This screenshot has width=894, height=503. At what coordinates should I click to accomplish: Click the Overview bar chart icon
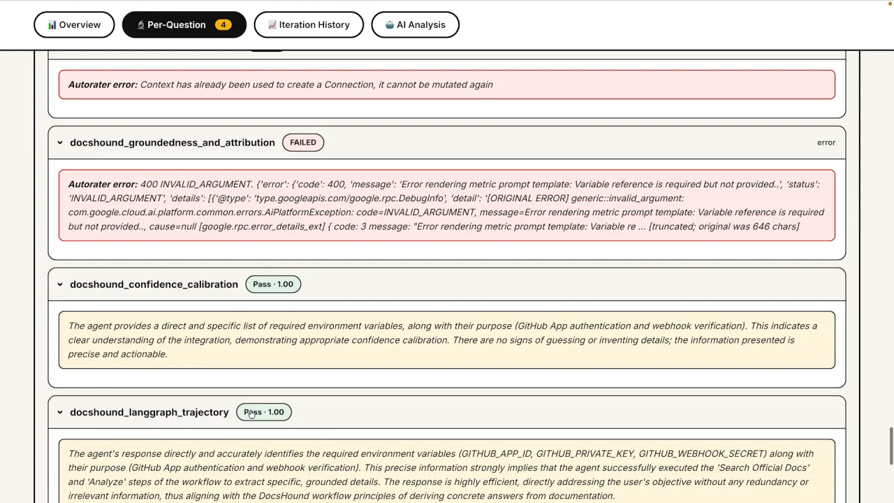[x=52, y=25]
